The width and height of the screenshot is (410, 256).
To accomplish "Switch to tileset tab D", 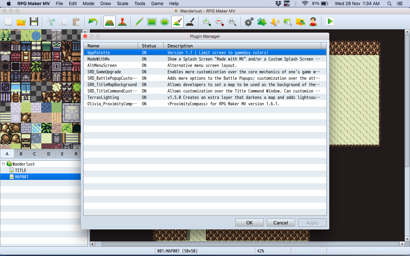I will coord(48,154).
